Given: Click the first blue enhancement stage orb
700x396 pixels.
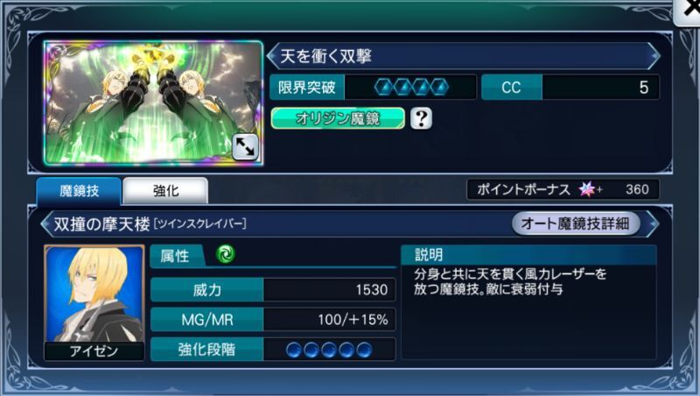Looking at the screenshot, I should pos(294,350).
